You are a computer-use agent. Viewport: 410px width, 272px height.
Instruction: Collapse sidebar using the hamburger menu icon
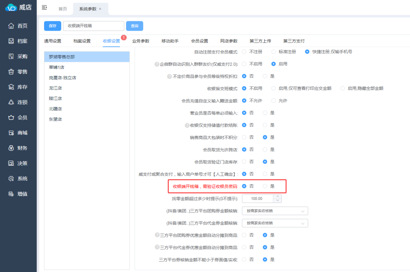click(x=44, y=8)
